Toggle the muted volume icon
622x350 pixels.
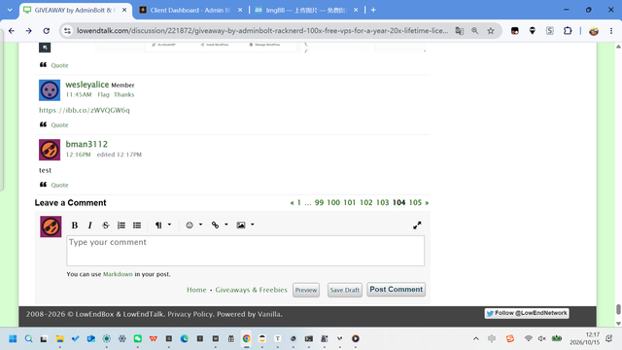click(542, 338)
